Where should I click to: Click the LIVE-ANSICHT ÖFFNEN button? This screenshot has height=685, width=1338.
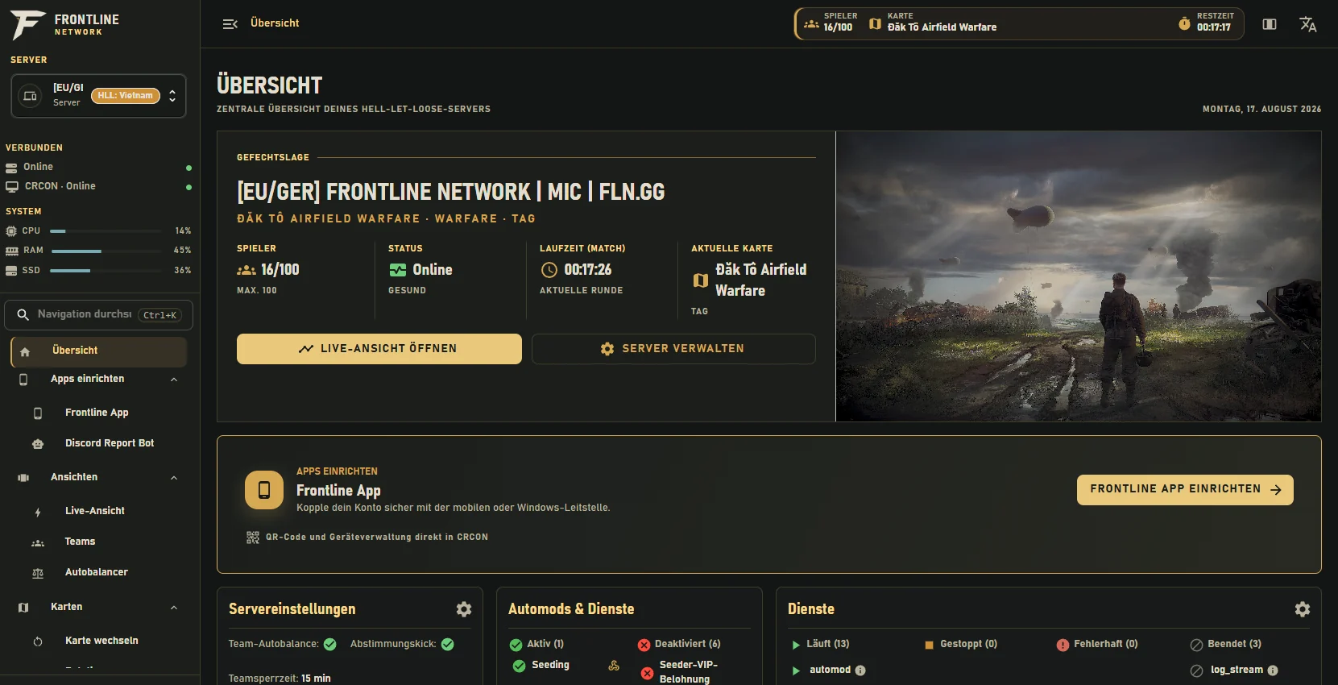pos(379,349)
